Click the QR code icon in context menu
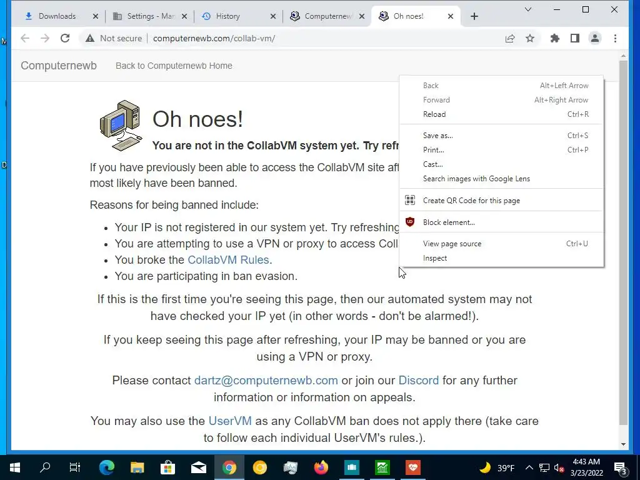 [410, 200]
